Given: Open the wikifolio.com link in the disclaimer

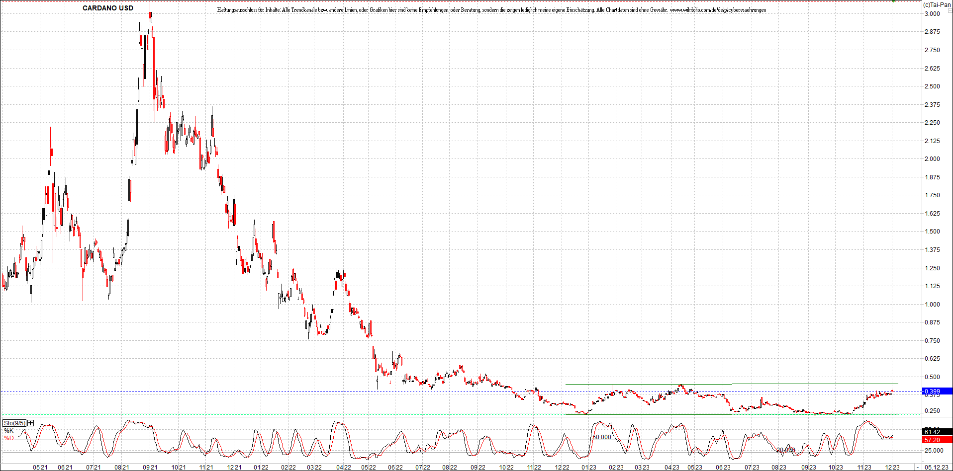Looking at the screenshot, I should (718, 10).
